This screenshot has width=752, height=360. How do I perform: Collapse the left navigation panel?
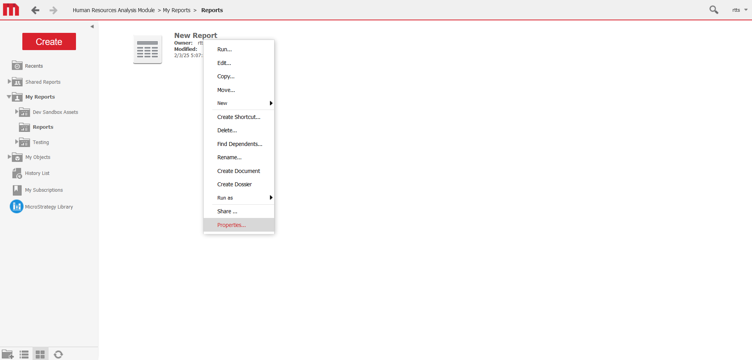pos(92,26)
